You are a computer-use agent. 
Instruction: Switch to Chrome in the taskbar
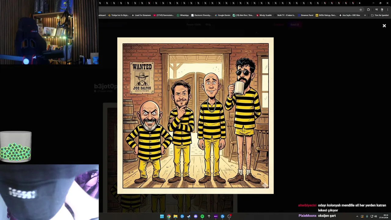pyautogui.click(x=169, y=216)
